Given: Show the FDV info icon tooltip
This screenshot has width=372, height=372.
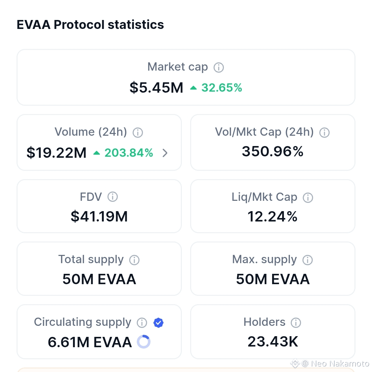Looking at the screenshot, I should (112, 197).
